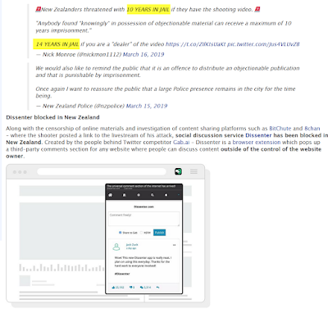This screenshot has width=328, height=309.
Task: Click the options icon at comment top right
Action: pos(174,245)
